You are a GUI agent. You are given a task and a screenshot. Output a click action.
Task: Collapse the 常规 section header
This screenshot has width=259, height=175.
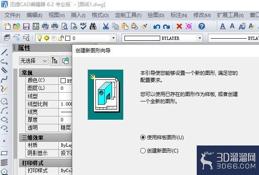pyautogui.click(x=46, y=73)
